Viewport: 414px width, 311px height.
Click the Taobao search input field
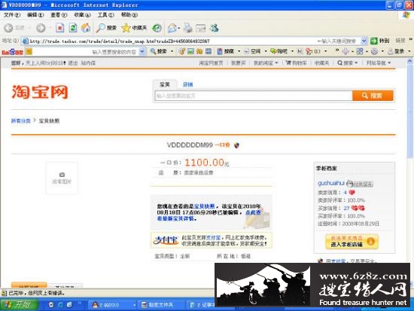[x=254, y=96]
